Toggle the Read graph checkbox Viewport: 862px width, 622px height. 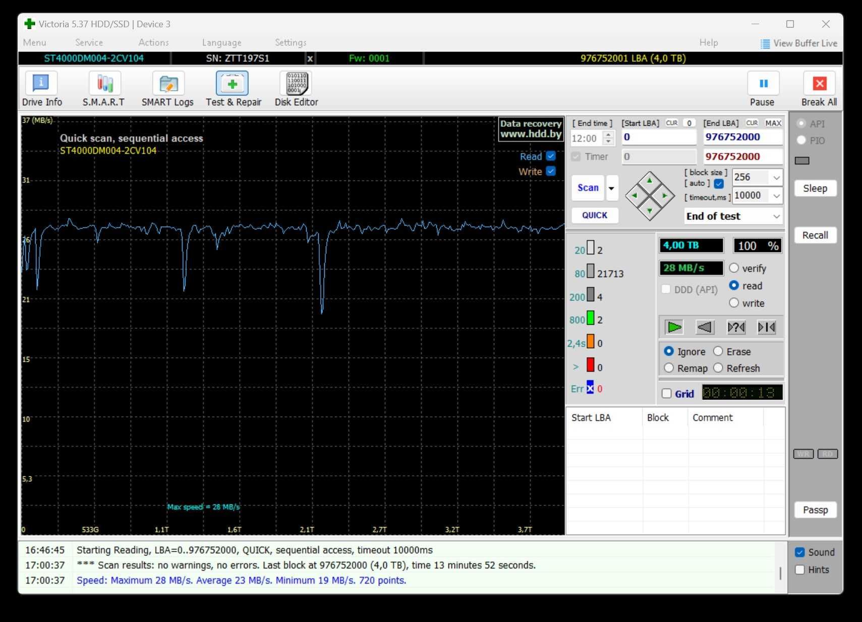pyautogui.click(x=551, y=156)
